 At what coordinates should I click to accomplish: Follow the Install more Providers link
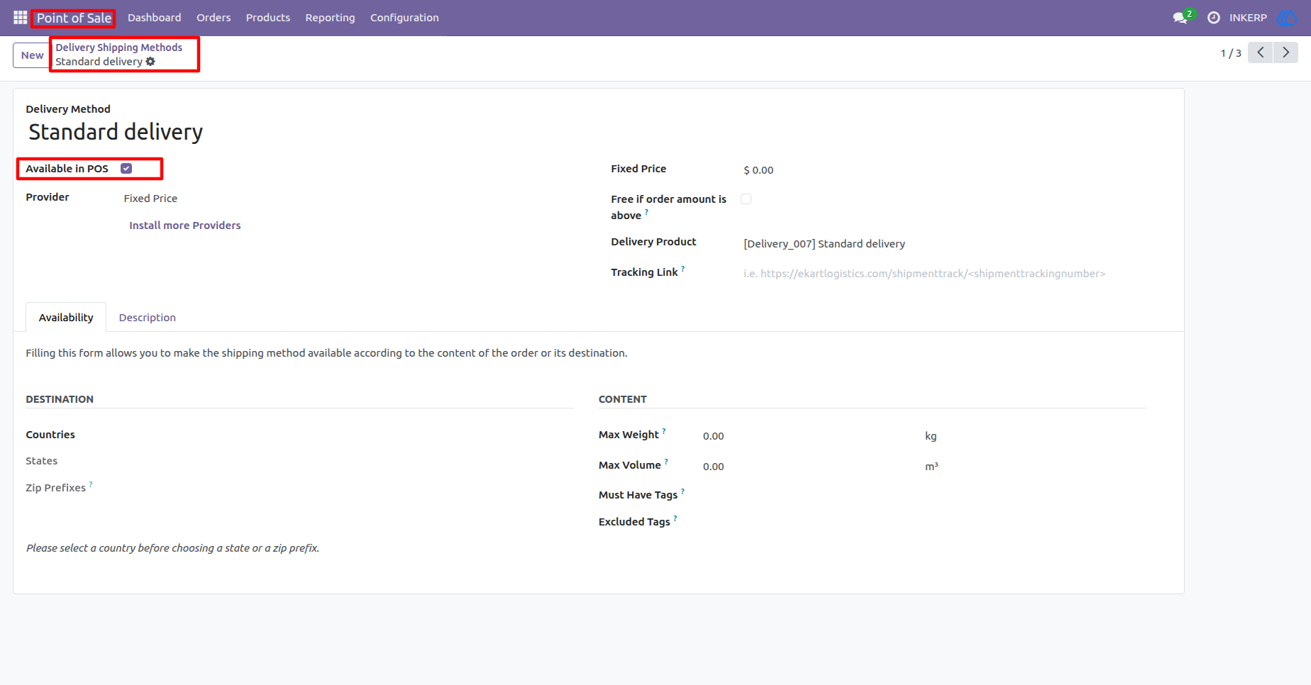click(x=184, y=225)
